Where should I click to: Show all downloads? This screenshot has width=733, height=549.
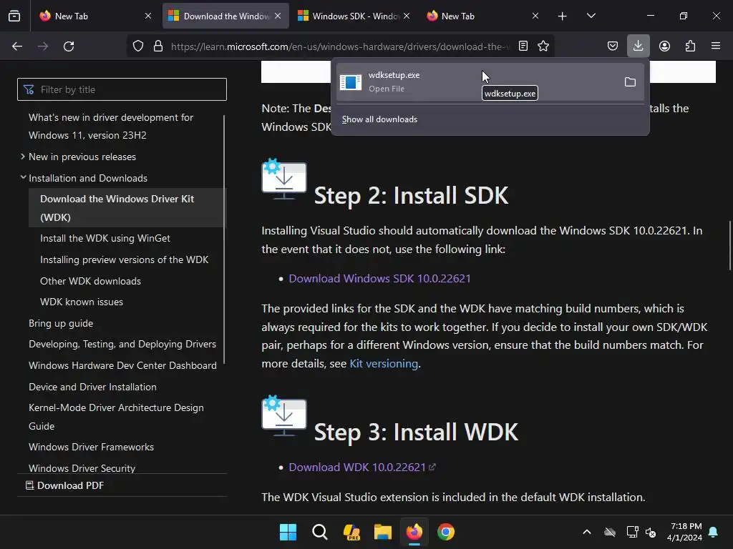379,119
